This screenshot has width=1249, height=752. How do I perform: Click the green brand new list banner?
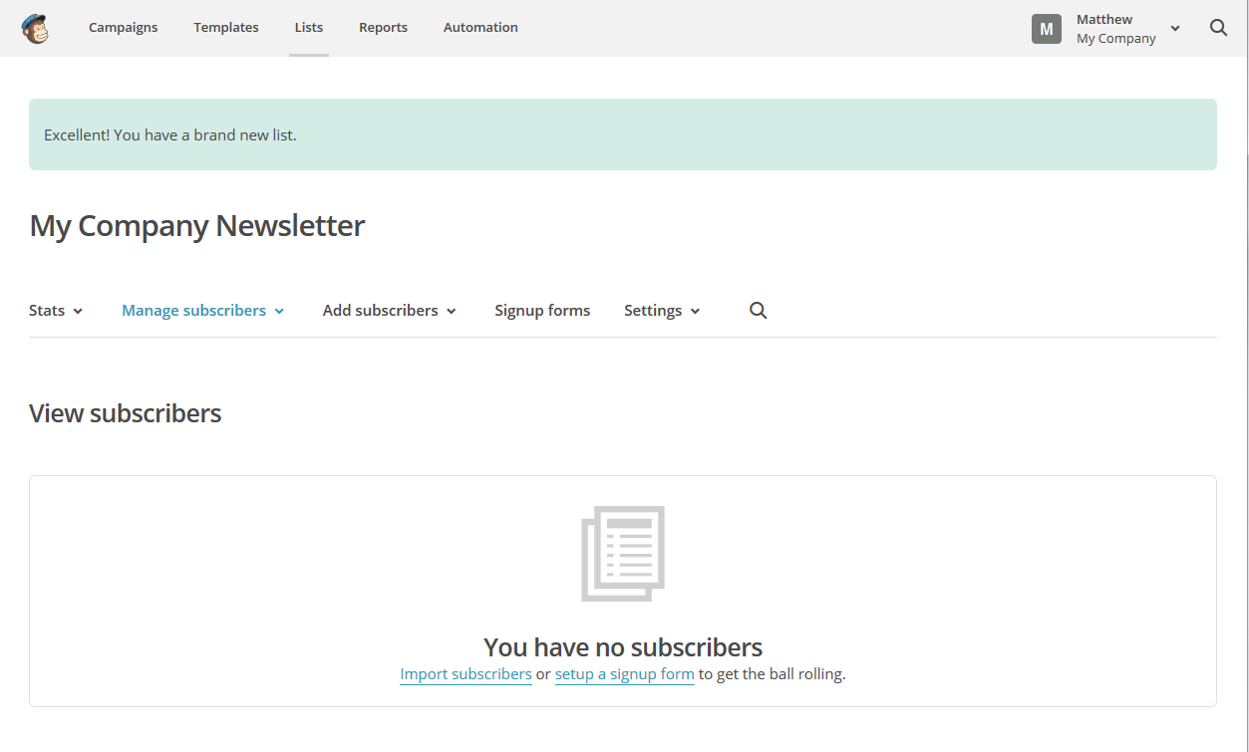(x=622, y=134)
